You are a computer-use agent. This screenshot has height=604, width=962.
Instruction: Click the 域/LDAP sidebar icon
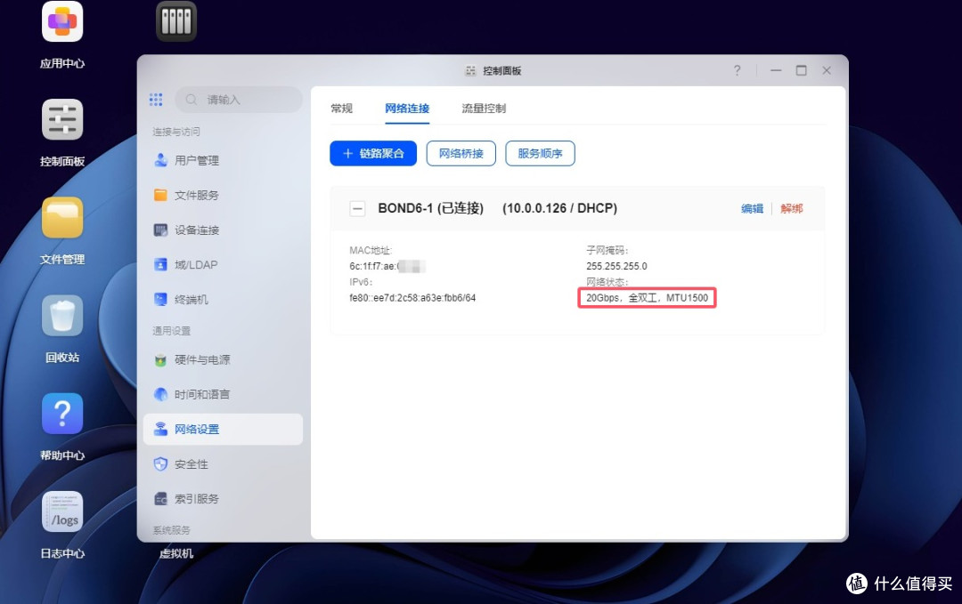click(160, 264)
